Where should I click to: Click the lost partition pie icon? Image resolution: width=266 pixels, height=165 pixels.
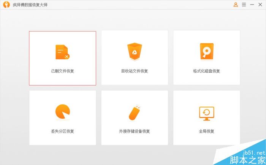(x=63, y=111)
